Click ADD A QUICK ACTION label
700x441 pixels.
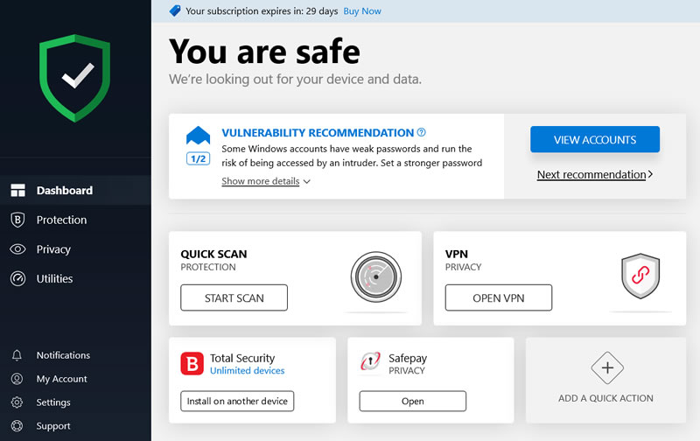pyautogui.click(x=605, y=398)
